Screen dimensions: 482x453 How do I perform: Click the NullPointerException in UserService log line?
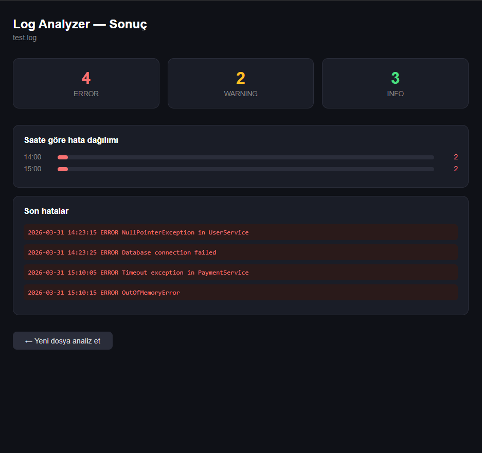[241, 232]
